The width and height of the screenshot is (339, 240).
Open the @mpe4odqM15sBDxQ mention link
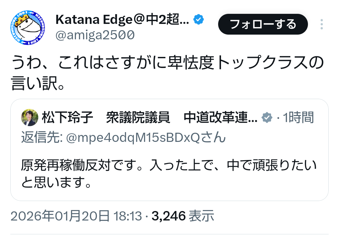coord(145,137)
